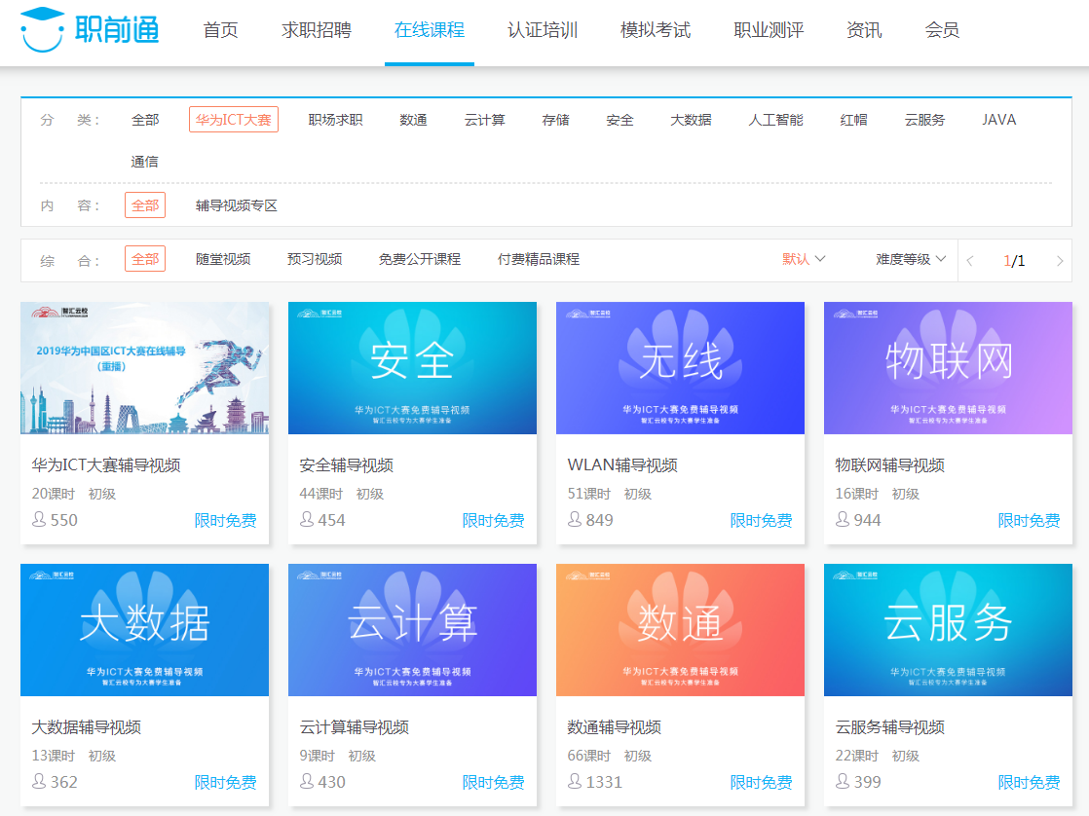Open the 无线 course thumbnail

click(680, 368)
